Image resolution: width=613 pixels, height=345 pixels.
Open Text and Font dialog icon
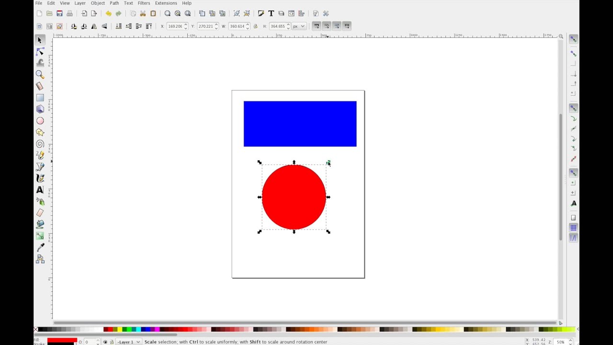tap(271, 13)
